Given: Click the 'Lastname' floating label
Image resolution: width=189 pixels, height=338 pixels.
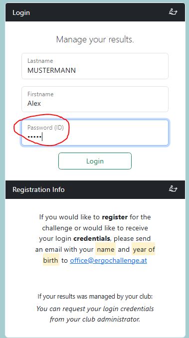Looking at the screenshot, I should tap(40, 61).
